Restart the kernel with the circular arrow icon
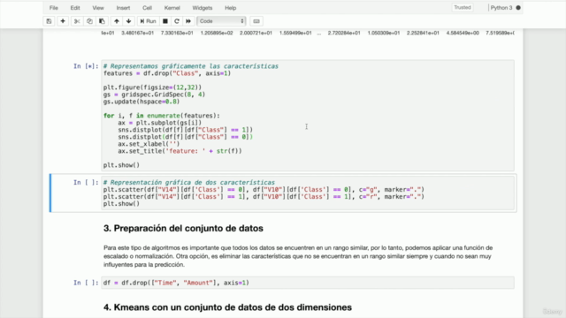The height and width of the screenshot is (318, 566). click(177, 21)
